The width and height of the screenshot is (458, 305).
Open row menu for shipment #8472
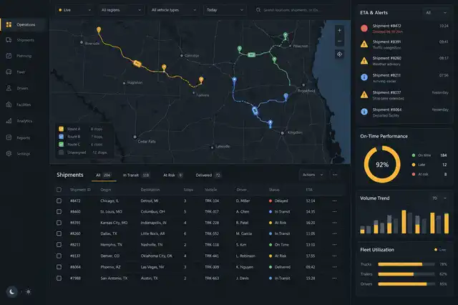334,201
